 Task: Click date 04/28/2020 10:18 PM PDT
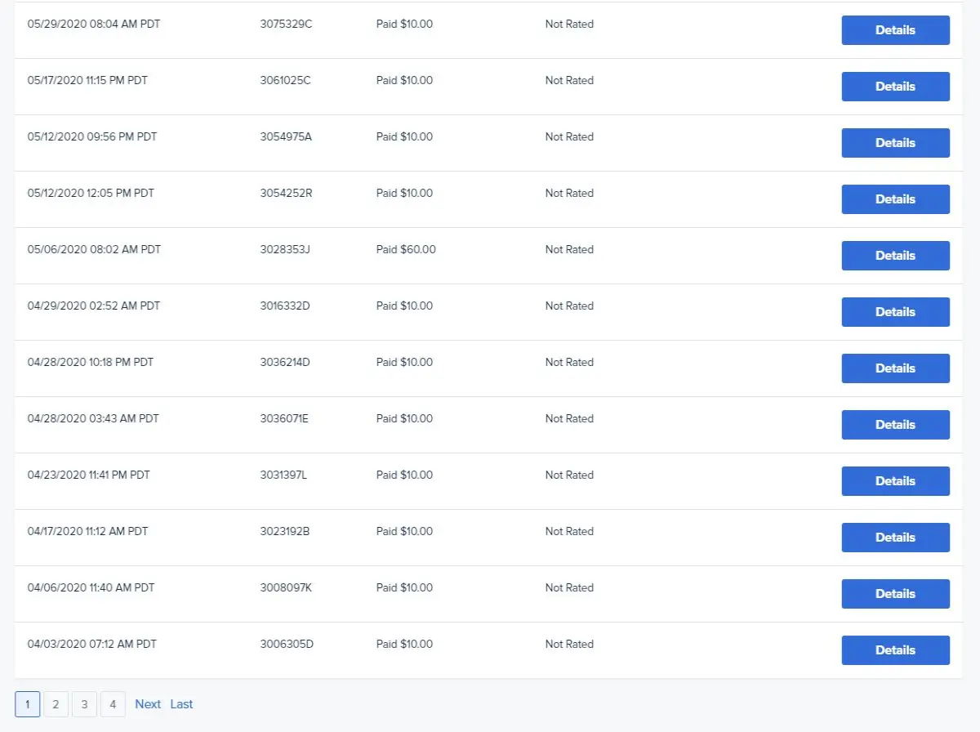91,363
